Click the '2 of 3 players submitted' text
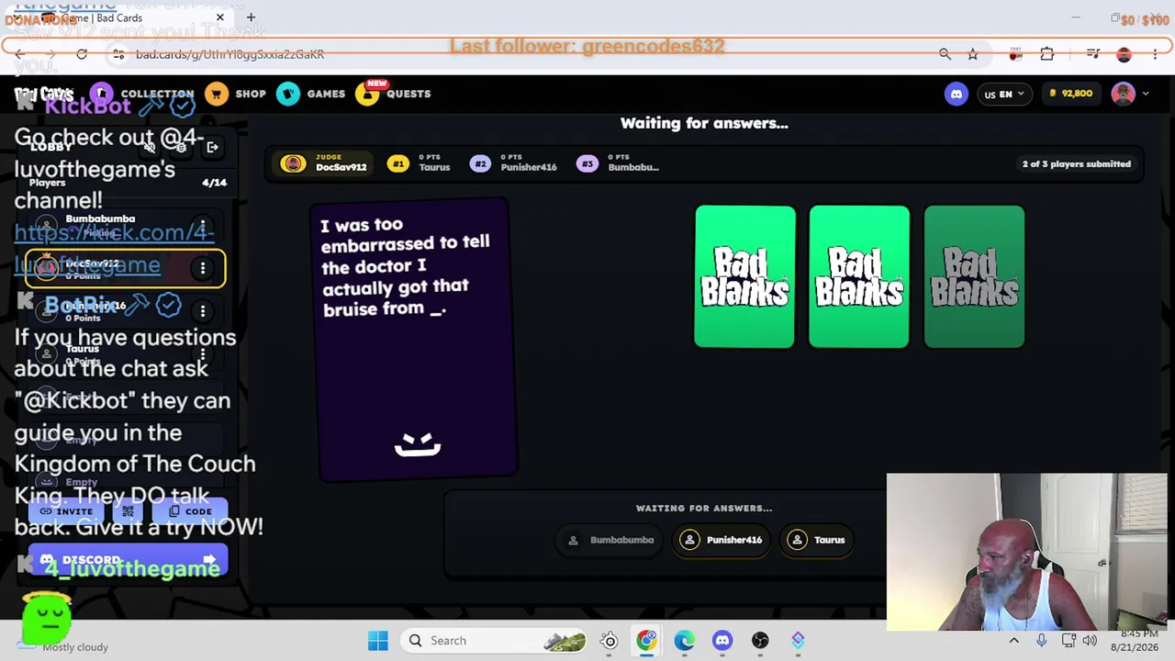Screen dimensions: 1175x661 pos(1076,164)
